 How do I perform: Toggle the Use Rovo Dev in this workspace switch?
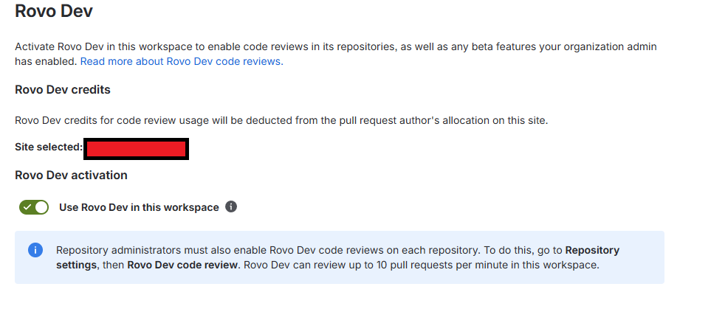click(x=33, y=207)
